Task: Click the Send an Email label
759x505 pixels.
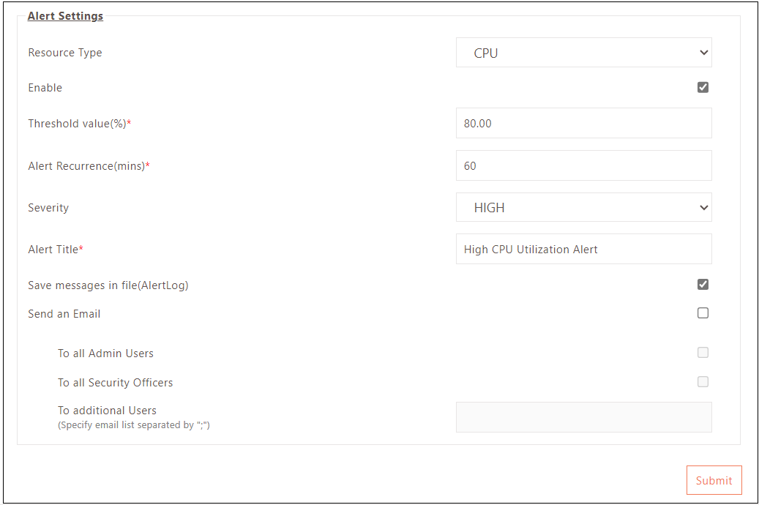Action: coord(64,314)
